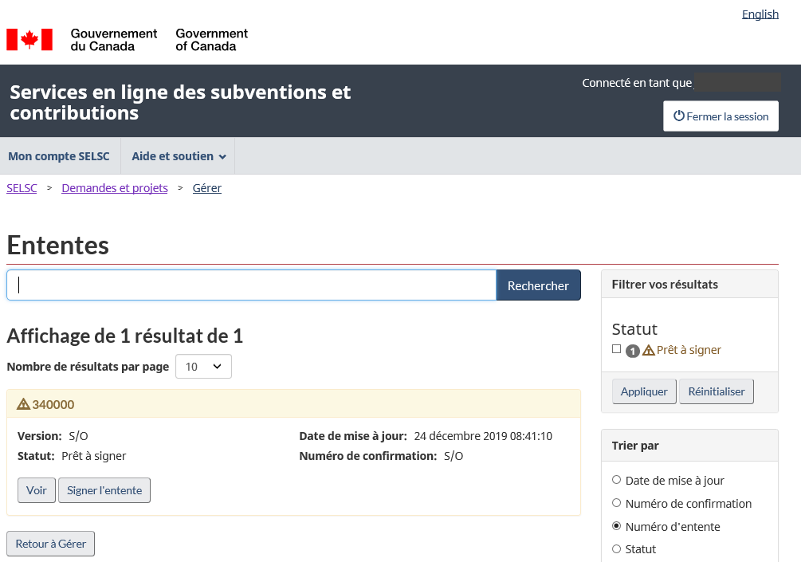The image size is (801, 562).
Task: Expand the Aide et soutien menu
Action: click(179, 156)
